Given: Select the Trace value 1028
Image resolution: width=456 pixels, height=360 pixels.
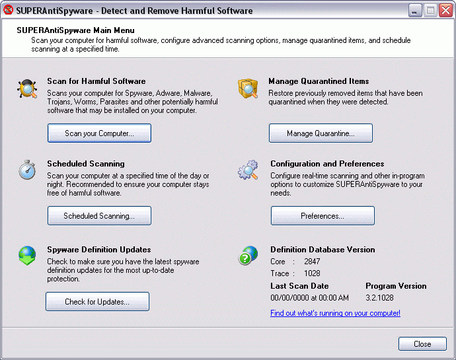Looking at the screenshot, I should (x=312, y=273).
